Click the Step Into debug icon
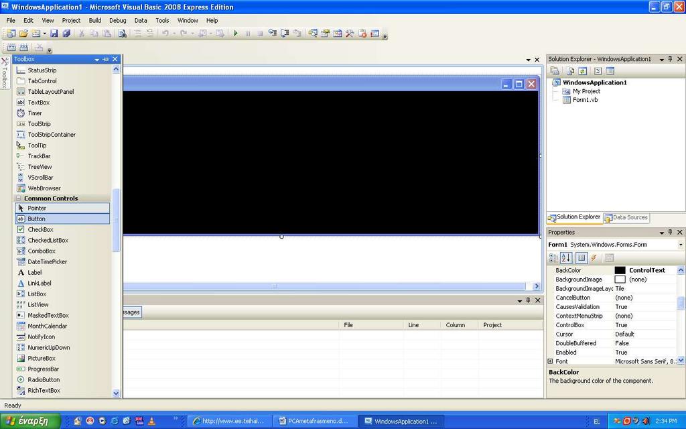 tap(273, 34)
